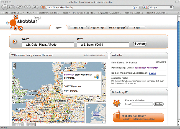Click the Heimatadresse ändern link
180x129 pixels.
[94, 56]
